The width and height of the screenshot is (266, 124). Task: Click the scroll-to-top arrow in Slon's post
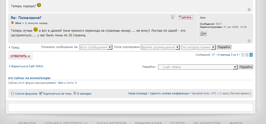[249, 41]
